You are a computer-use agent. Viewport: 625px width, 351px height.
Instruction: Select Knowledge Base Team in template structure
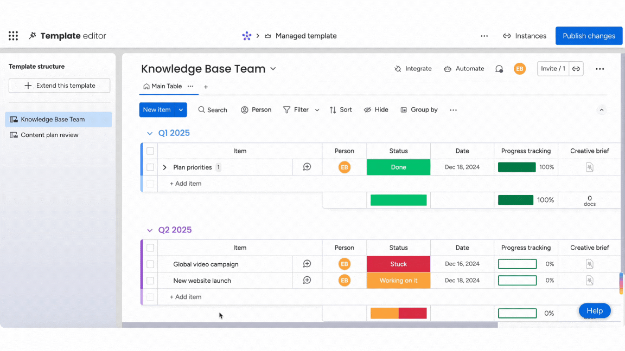59,119
